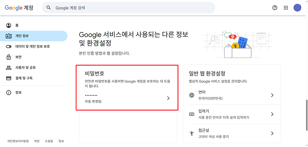
Task: Click the 비밀번호 card heading
Action: coord(94,73)
